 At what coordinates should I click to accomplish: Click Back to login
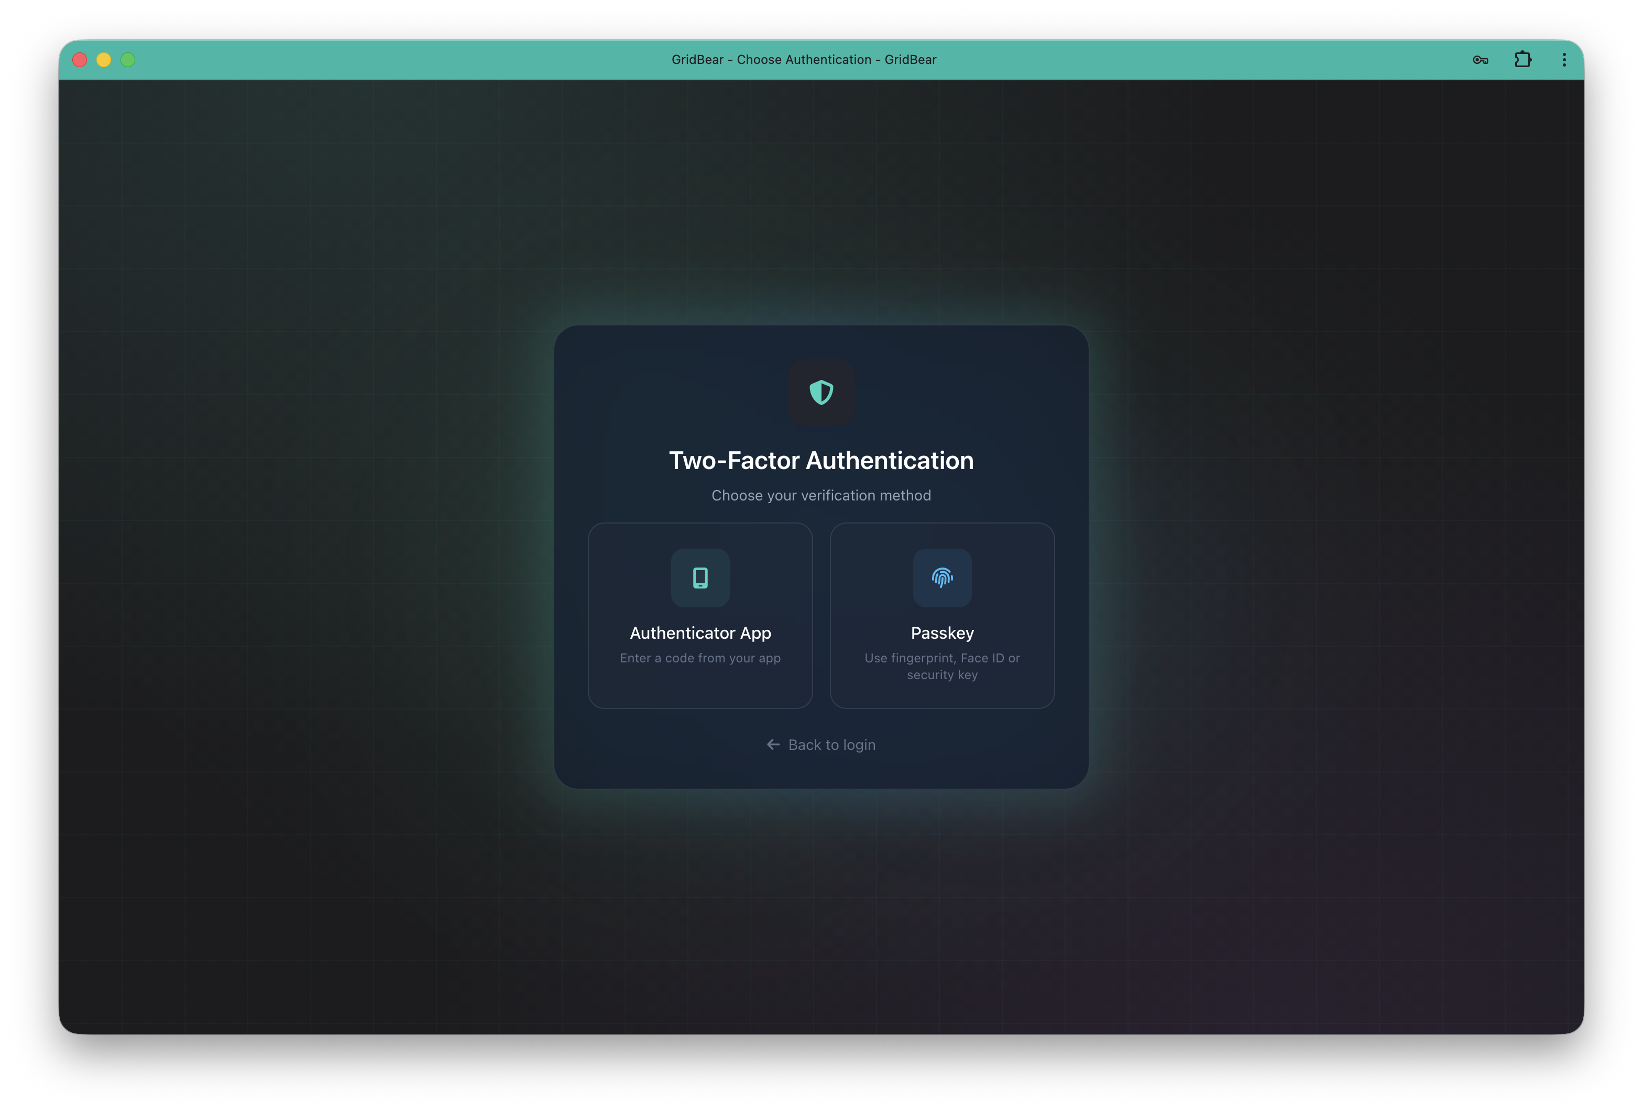pyautogui.click(x=831, y=745)
